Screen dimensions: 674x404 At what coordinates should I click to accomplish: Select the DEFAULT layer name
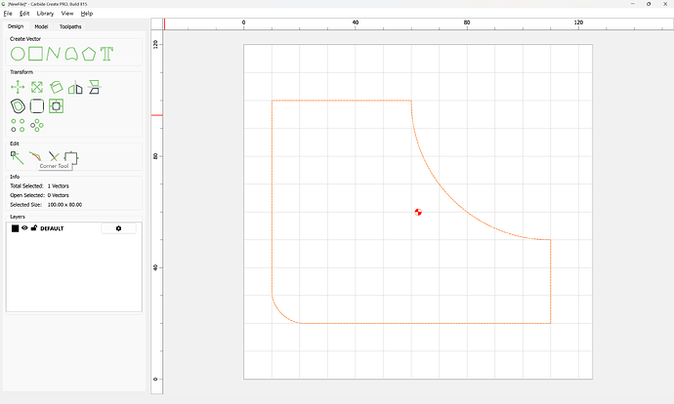[x=52, y=228]
